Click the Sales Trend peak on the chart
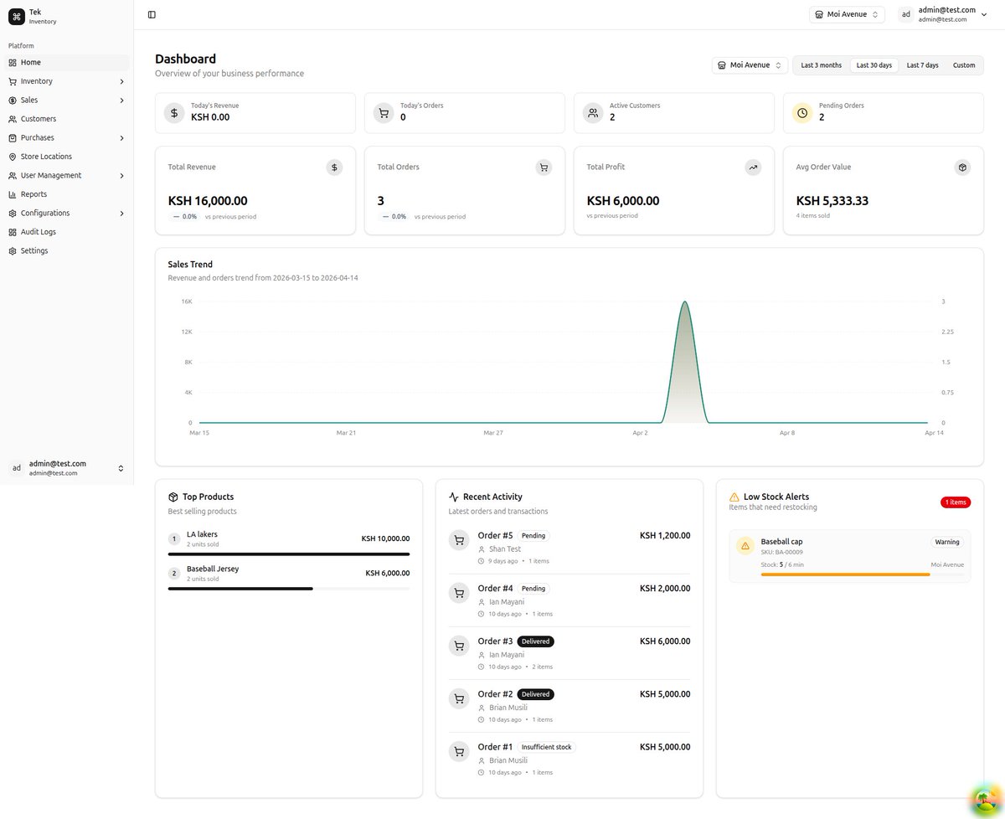The width and height of the screenshot is (1005, 819). click(685, 303)
